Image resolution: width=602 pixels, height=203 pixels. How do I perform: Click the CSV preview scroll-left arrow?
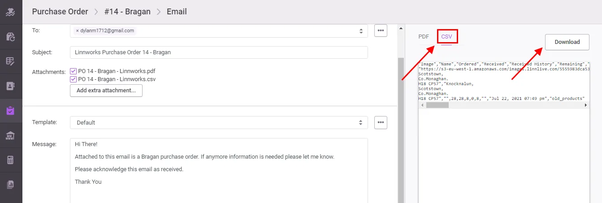(x=421, y=105)
